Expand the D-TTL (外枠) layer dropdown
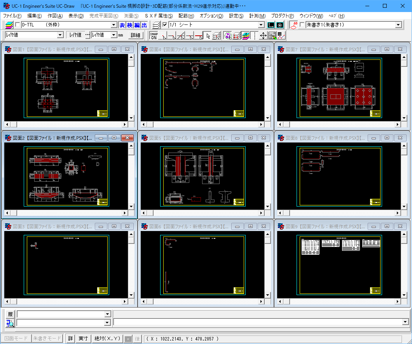This screenshot has height=344, width=412. (114, 25)
